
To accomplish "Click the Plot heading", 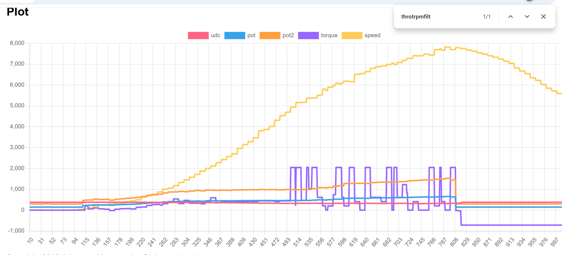I will pos(17,12).
